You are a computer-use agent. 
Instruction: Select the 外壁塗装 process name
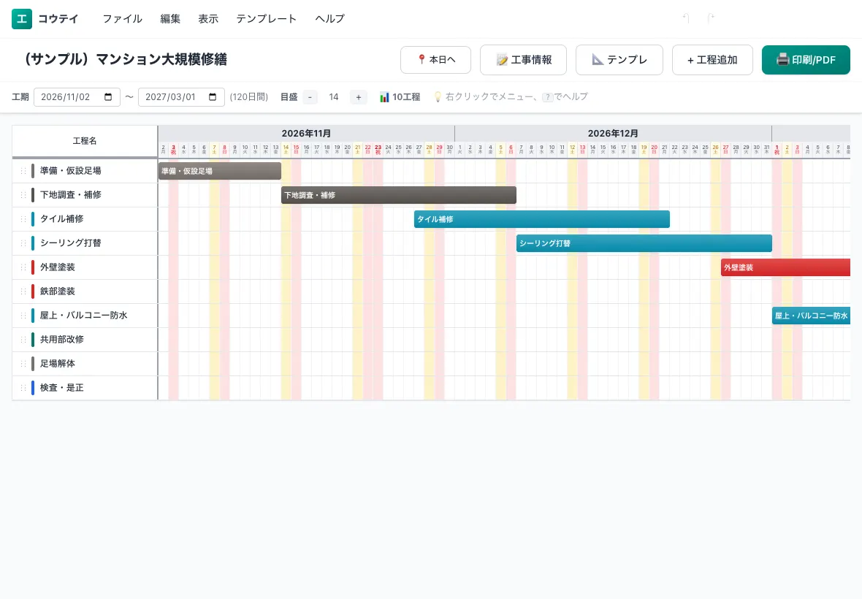click(x=57, y=267)
